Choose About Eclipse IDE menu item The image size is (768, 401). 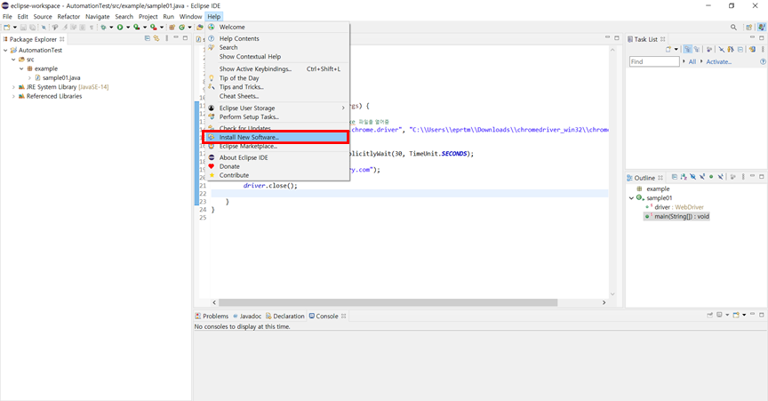point(276,157)
